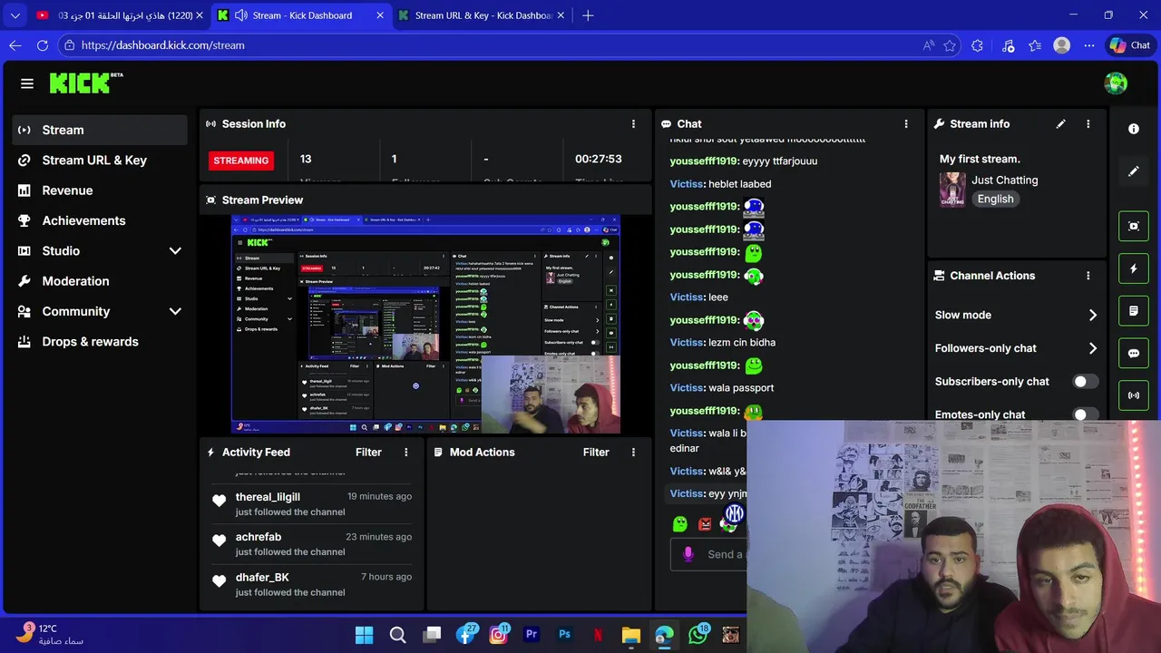Click the info icon in right sidebar
1161x653 pixels.
click(1134, 129)
